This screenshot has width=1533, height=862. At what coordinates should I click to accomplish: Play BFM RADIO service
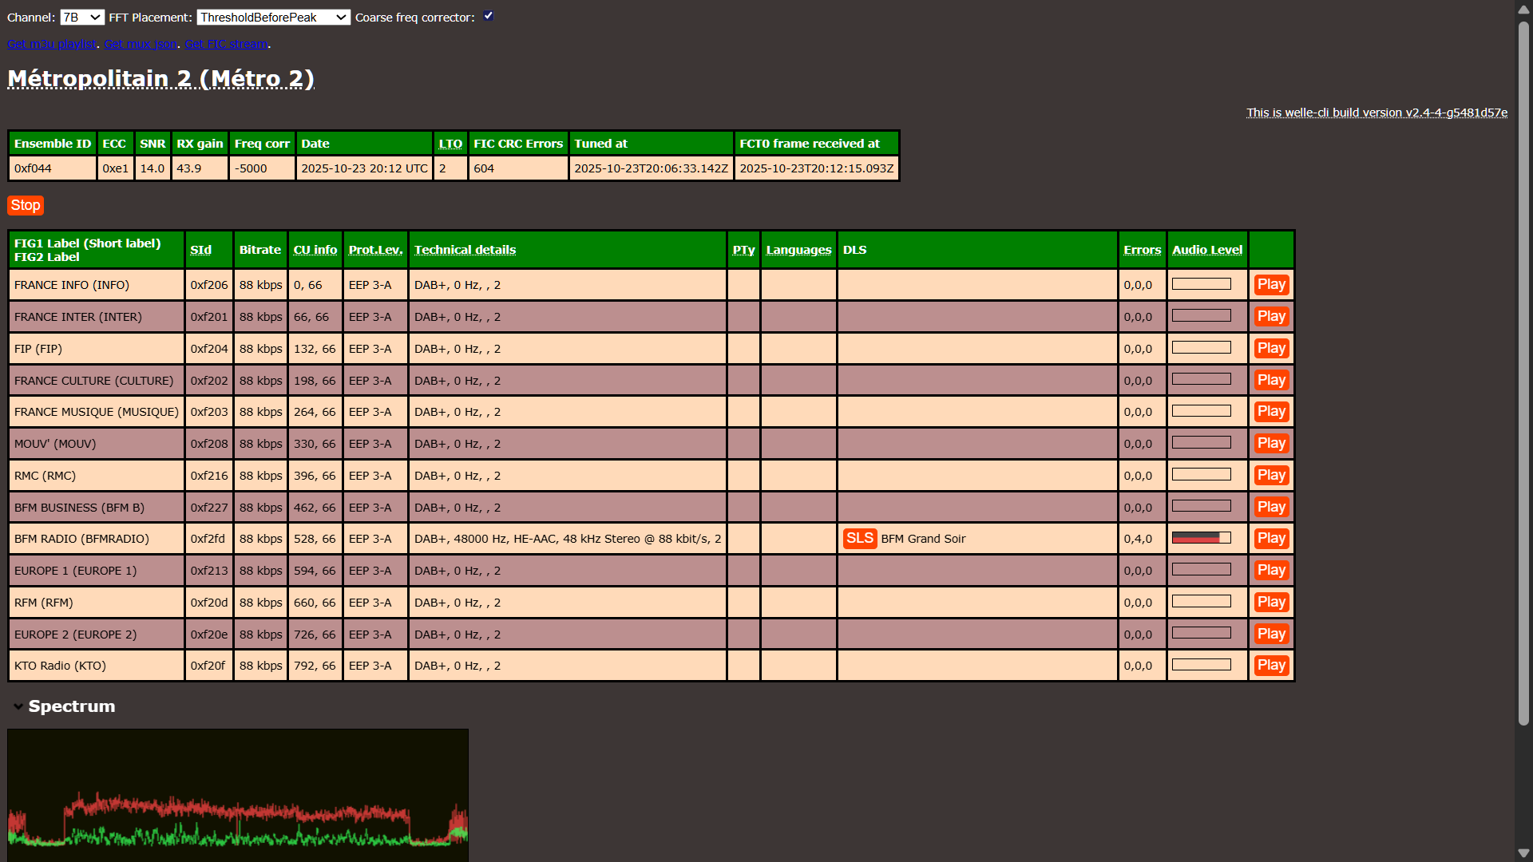tap(1270, 539)
